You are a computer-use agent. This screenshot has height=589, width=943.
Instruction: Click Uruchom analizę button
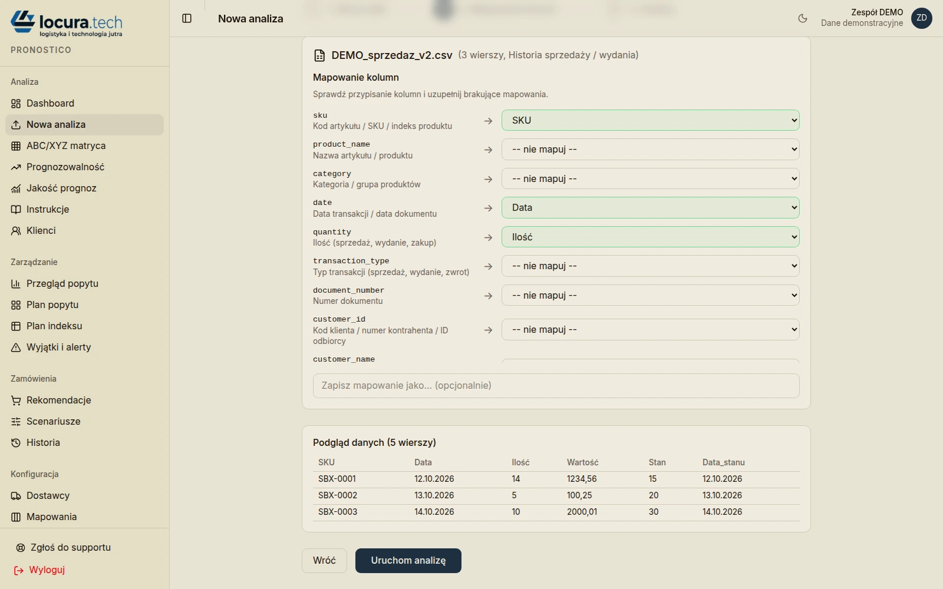tap(408, 561)
